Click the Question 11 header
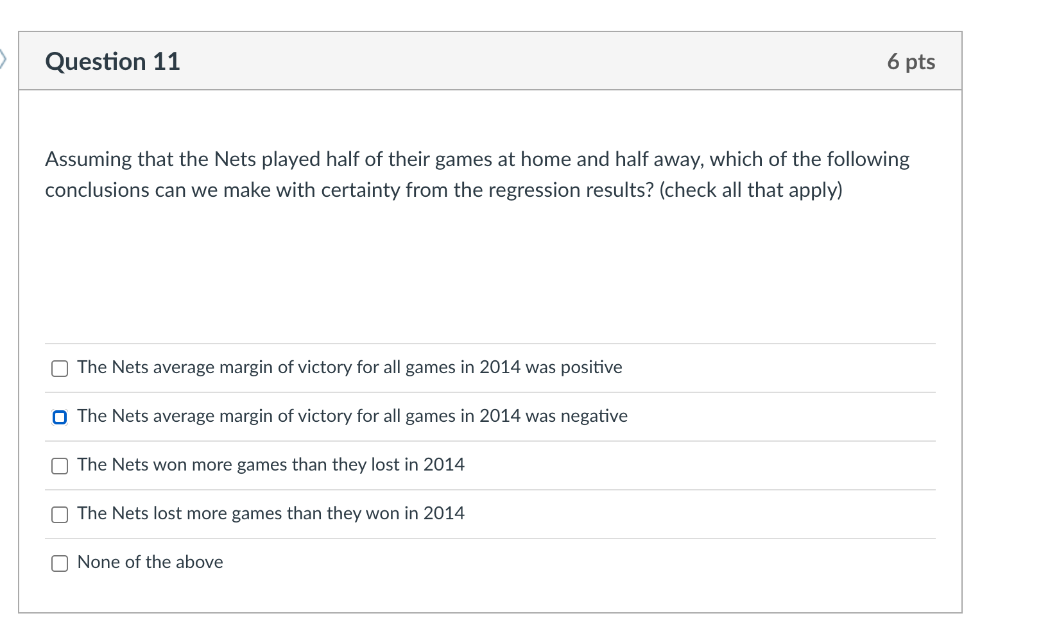This screenshot has height=643, width=1041. [x=112, y=61]
